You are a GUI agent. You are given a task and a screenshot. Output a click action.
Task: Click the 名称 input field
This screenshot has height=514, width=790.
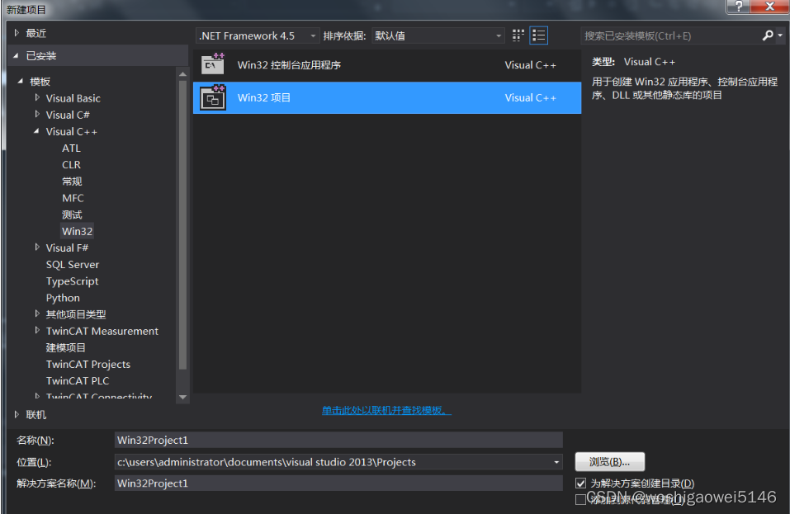[338, 440]
